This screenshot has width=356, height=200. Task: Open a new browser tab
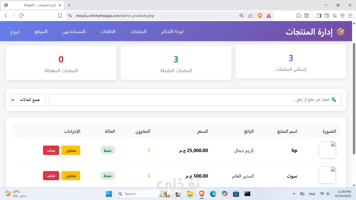[x=69, y=5]
